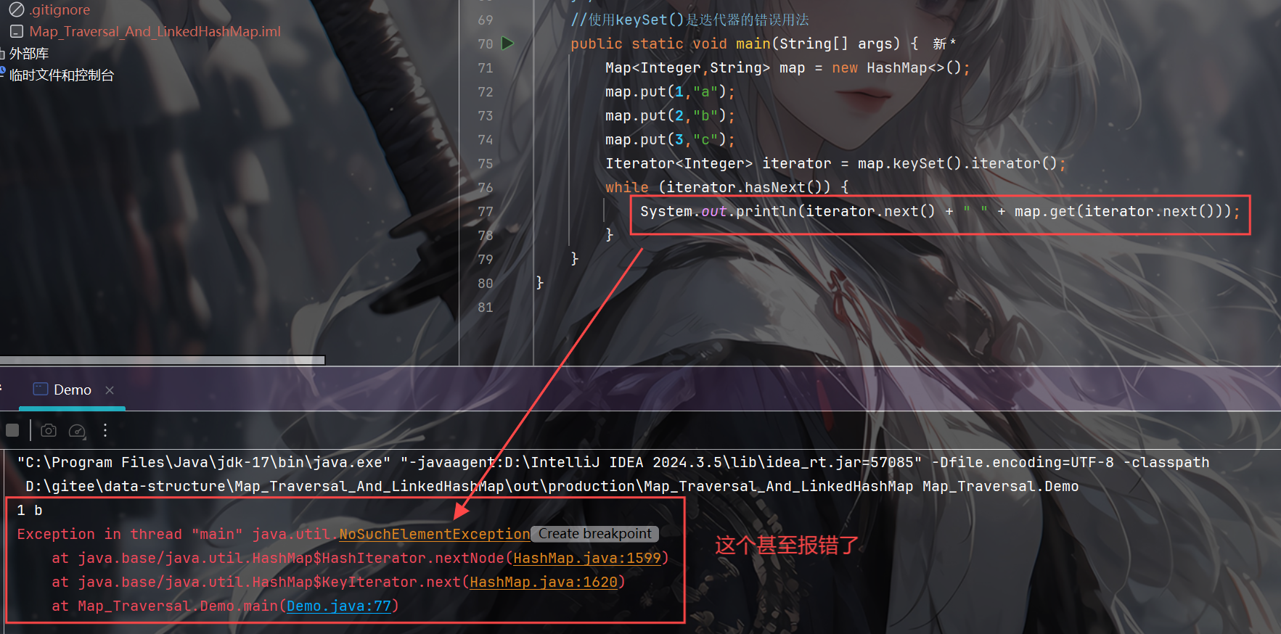Image resolution: width=1281 pixels, height=634 pixels.
Task: Click the ignore-file icon beside .gitignore
Action: click(x=16, y=9)
